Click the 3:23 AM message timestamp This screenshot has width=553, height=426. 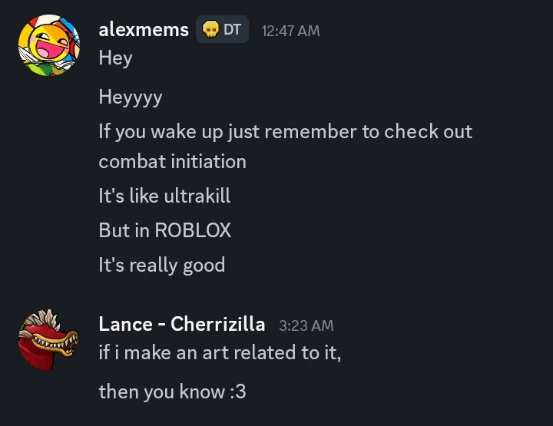[306, 325]
